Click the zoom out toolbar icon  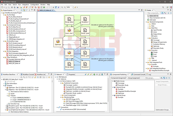coord(65,7)
